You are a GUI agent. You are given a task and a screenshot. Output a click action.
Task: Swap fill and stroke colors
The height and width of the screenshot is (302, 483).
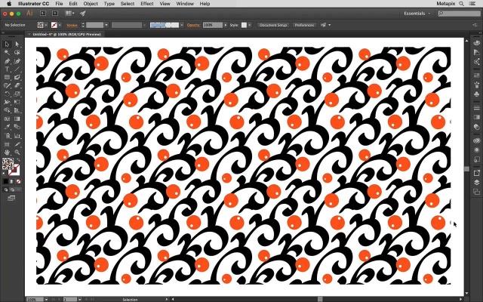tap(18, 160)
